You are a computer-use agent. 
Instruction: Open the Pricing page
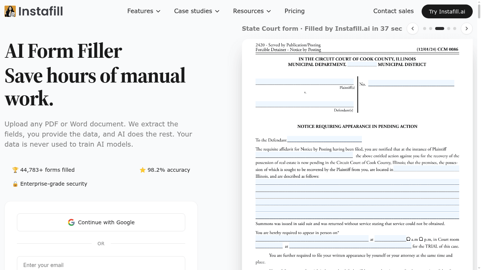click(x=295, y=11)
